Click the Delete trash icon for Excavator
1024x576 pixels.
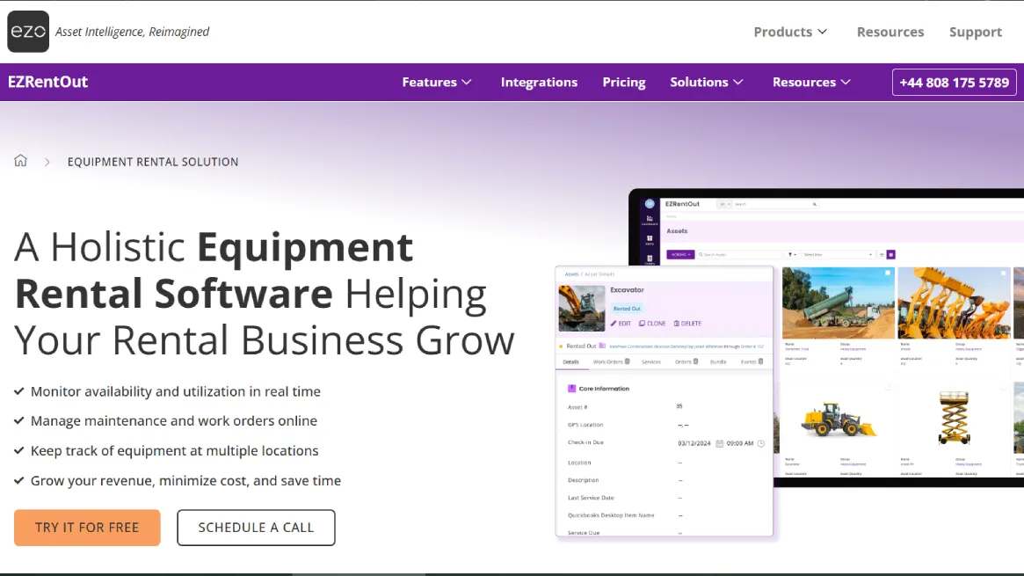click(677, 324)
